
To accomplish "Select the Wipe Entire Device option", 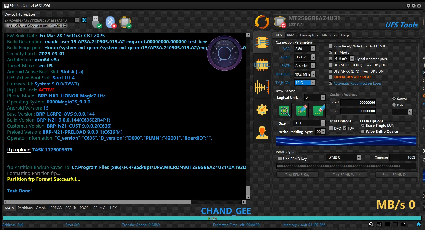I will 363,132.
